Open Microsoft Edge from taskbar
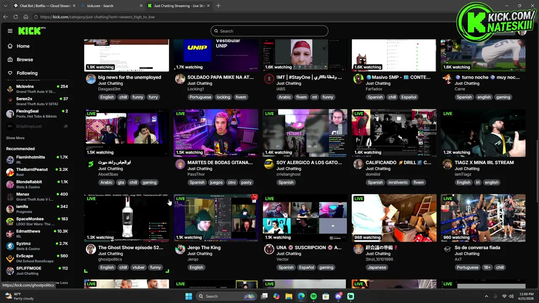The width and height of the screenshot is (539, 303). [x=301, y=296]
